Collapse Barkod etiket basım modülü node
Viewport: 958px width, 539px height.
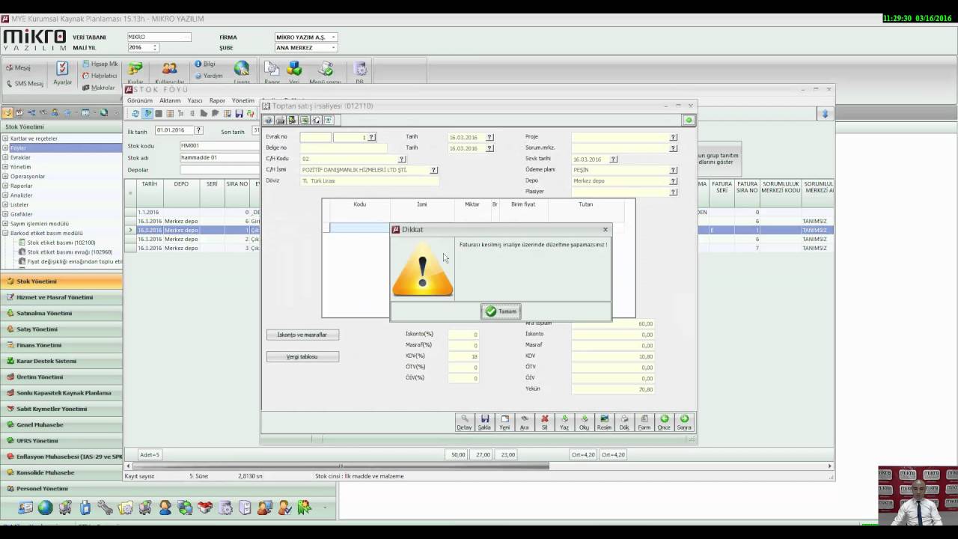coord(5,233)
